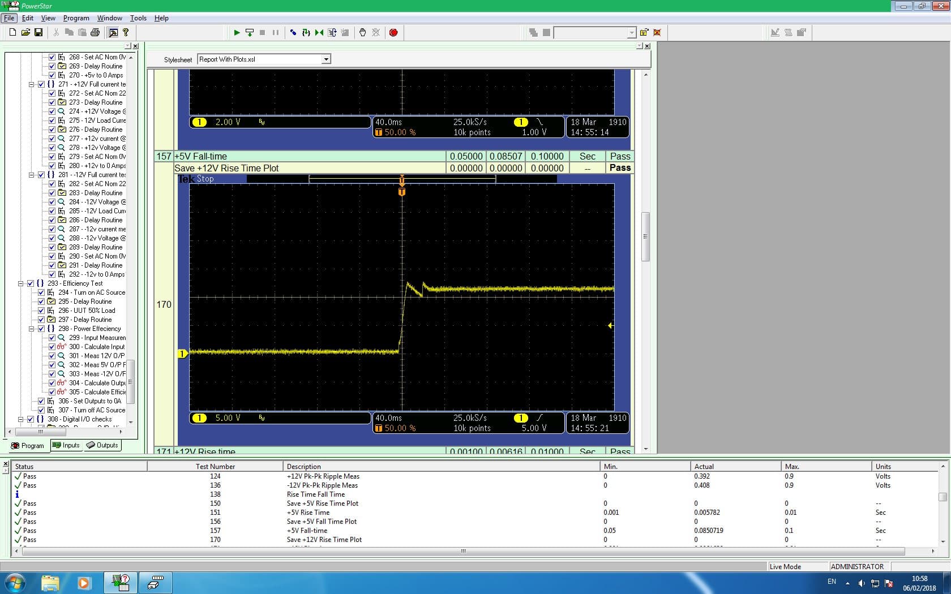Click the Stop square toolbar icon
951x594 pixels.
(262, 32)
